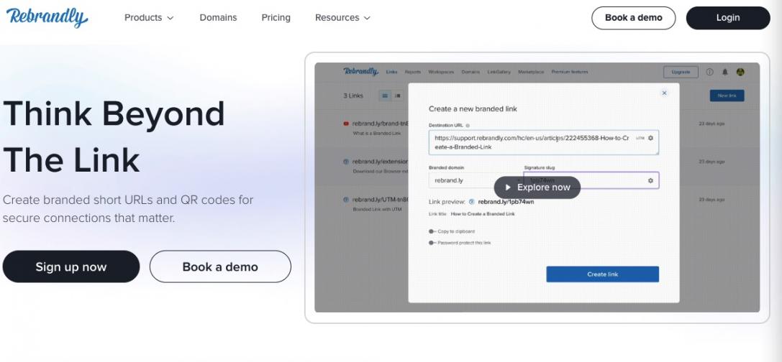
Task: Go to the Domains page in main navigation
Action: (218, 17)
